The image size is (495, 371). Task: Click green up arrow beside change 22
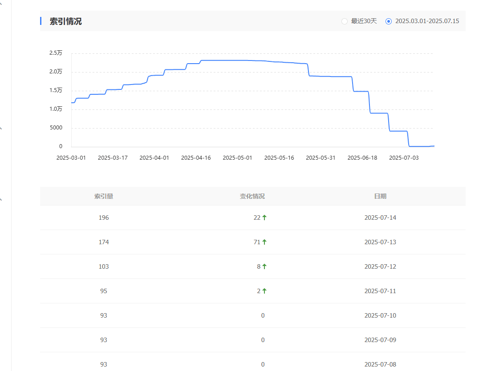coord(264,218)
